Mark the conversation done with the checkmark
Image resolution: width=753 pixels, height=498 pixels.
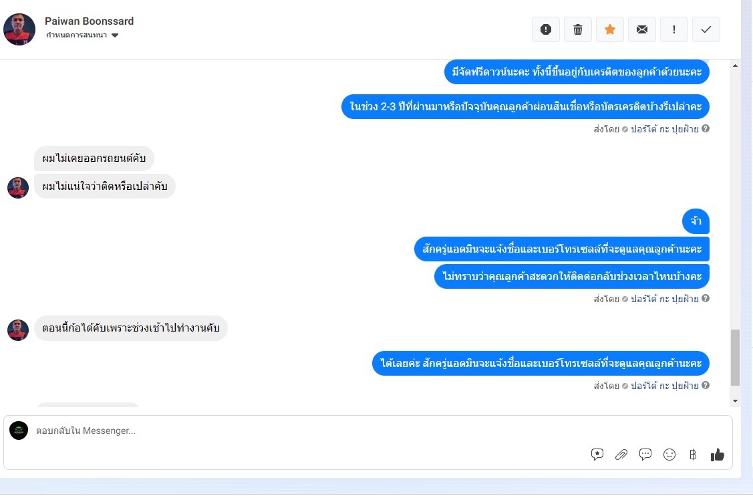(706, 29)
